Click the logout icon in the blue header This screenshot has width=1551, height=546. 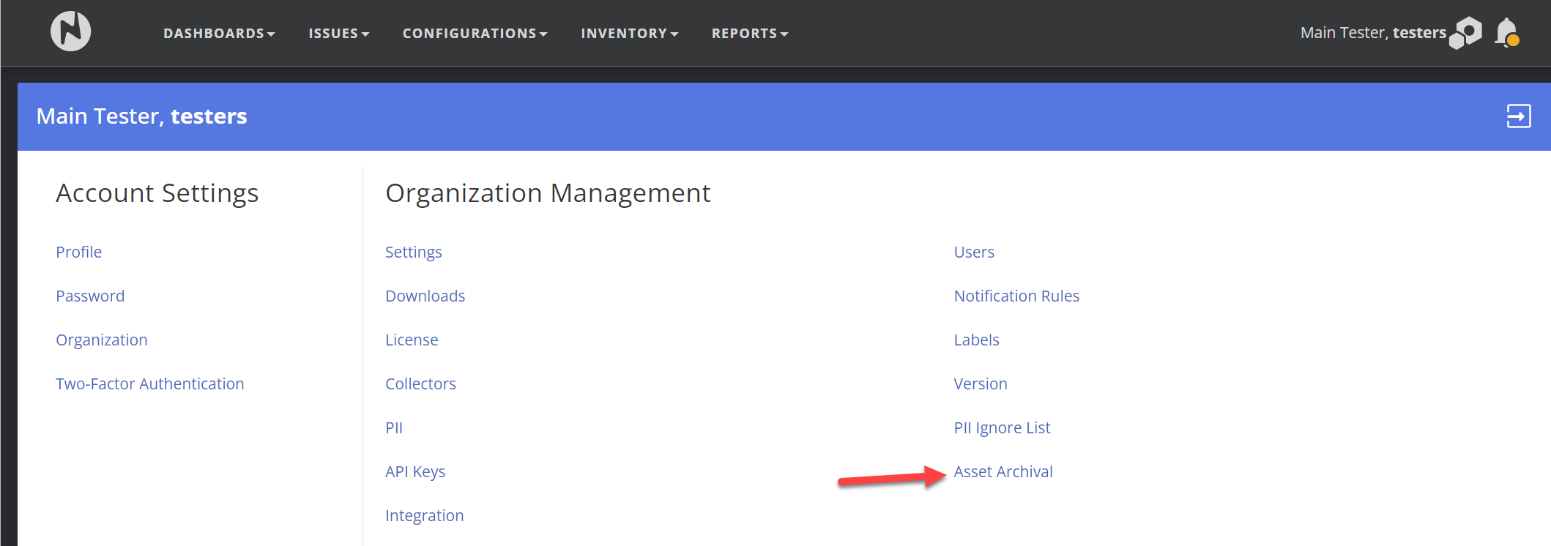pyautogui.click(x=1518, y=116)
